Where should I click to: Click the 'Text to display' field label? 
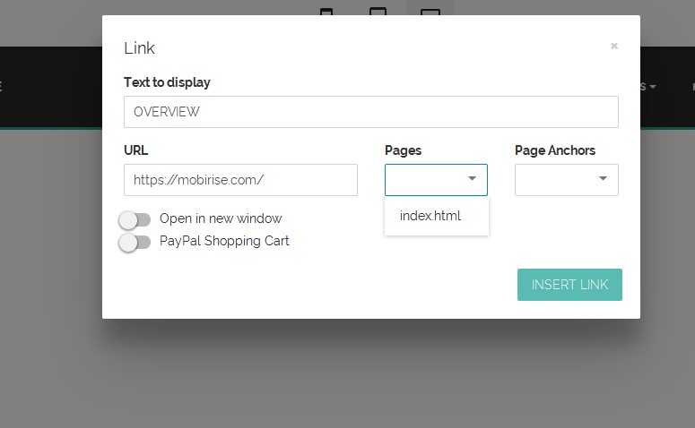[167, 82]
